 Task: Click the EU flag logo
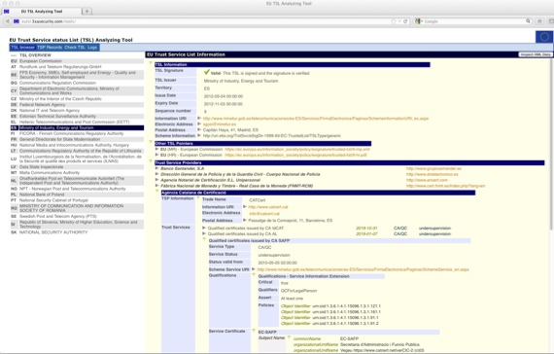pyautogui.click(x=544, y=37)
